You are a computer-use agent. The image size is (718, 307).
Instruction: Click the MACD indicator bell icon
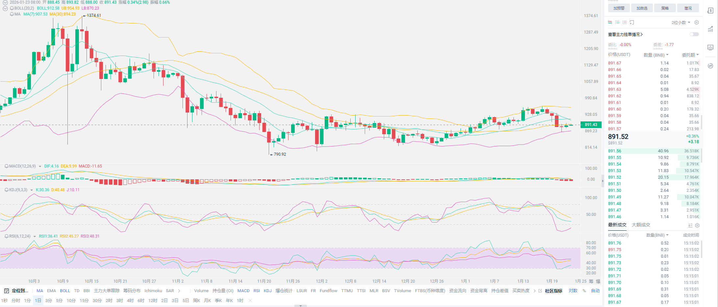6,166
